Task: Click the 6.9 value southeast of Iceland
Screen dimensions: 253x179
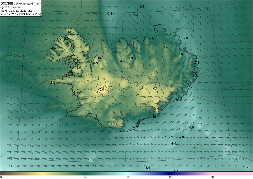Action: pos(192,127)
